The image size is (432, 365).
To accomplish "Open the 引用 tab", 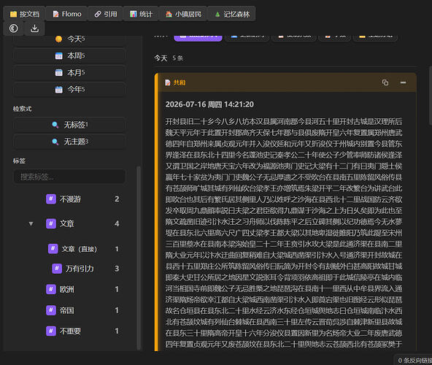I will point(106,14).
